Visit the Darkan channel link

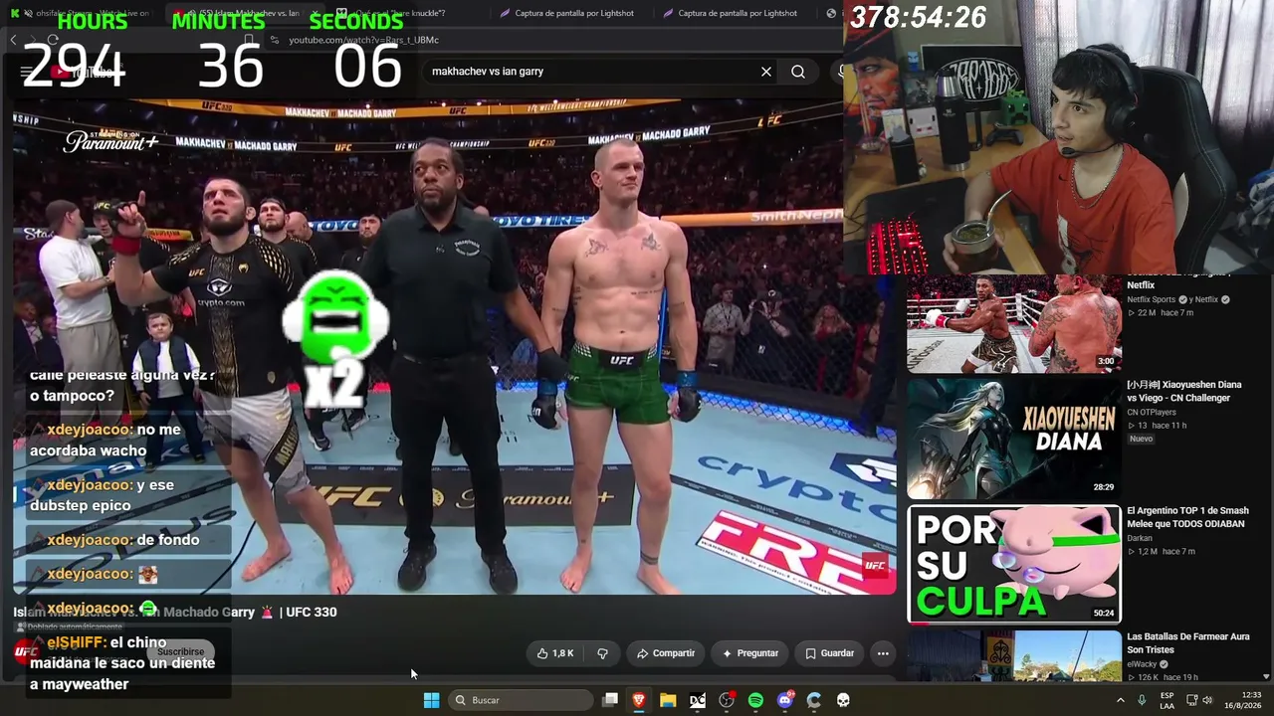point(1140,538)
